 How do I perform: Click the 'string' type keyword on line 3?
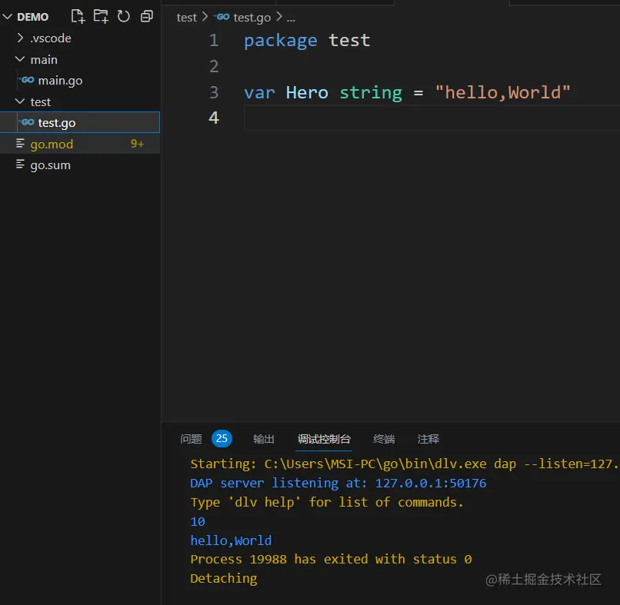[x=371, y=93]
